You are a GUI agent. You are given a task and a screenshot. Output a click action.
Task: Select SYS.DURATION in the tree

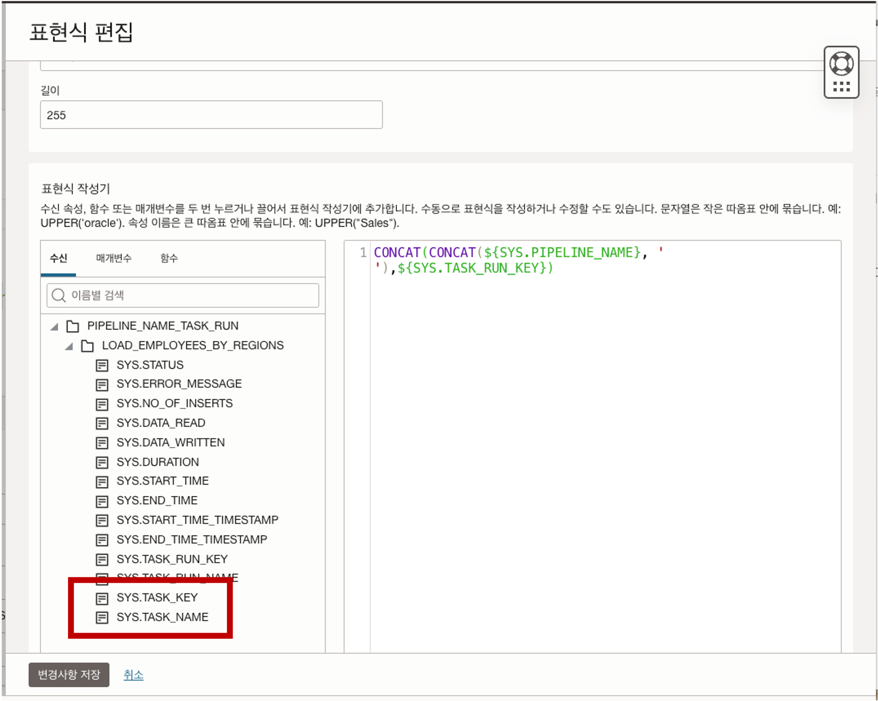158,462
